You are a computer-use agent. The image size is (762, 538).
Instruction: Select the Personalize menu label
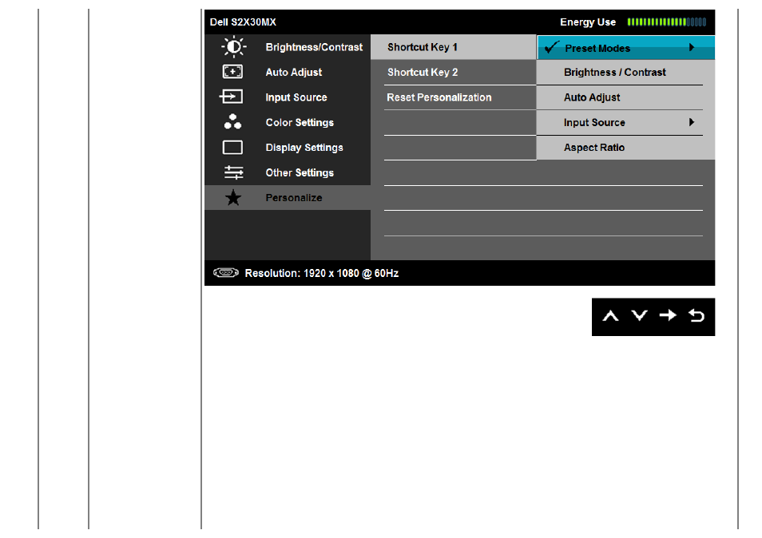tap(293, 198)
